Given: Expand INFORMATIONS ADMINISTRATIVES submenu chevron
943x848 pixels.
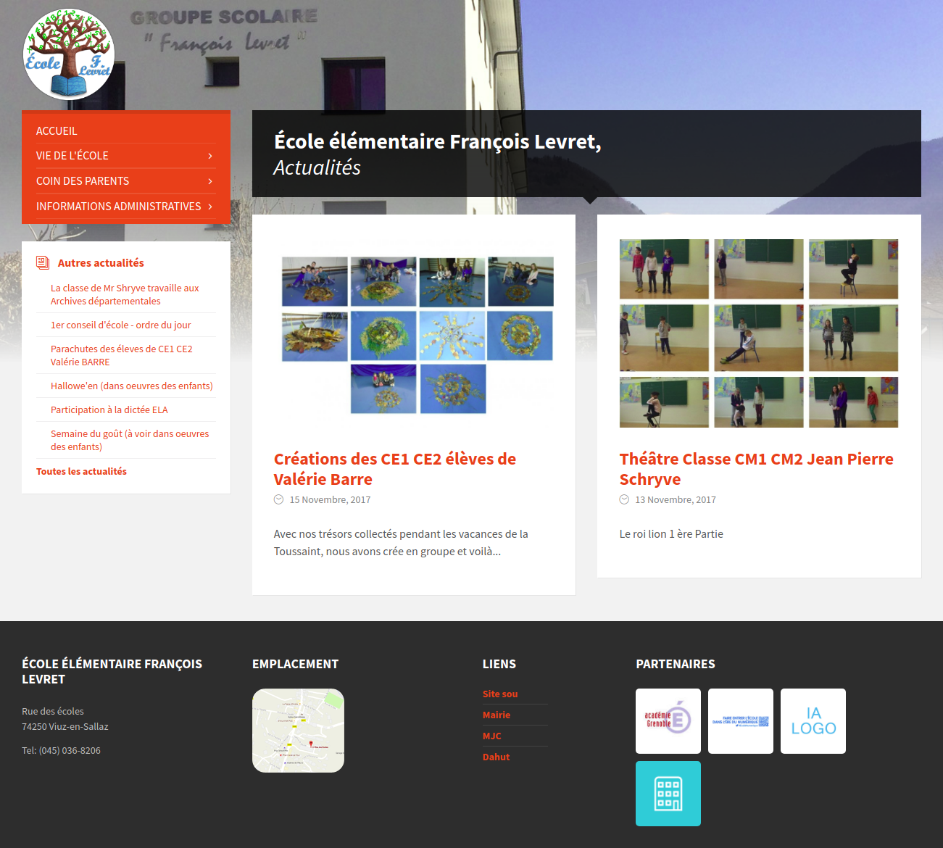Looking at the screenshot, I should click(x=210, y=207).
